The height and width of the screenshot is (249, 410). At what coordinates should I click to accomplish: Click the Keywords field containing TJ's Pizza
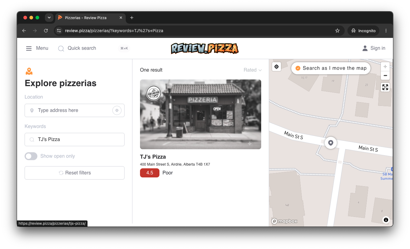coord(74,140)
